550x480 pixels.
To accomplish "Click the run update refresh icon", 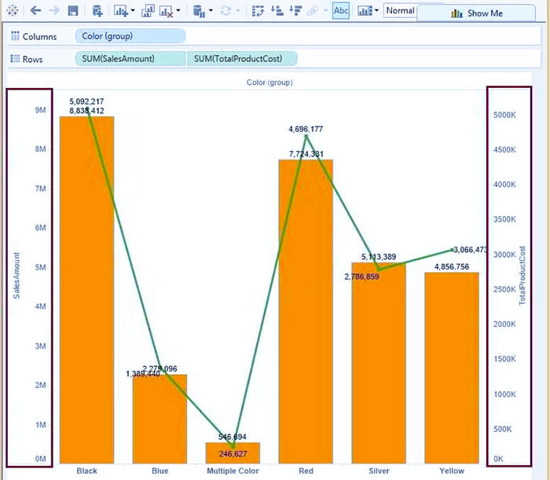I will click(x=226, y=11).
